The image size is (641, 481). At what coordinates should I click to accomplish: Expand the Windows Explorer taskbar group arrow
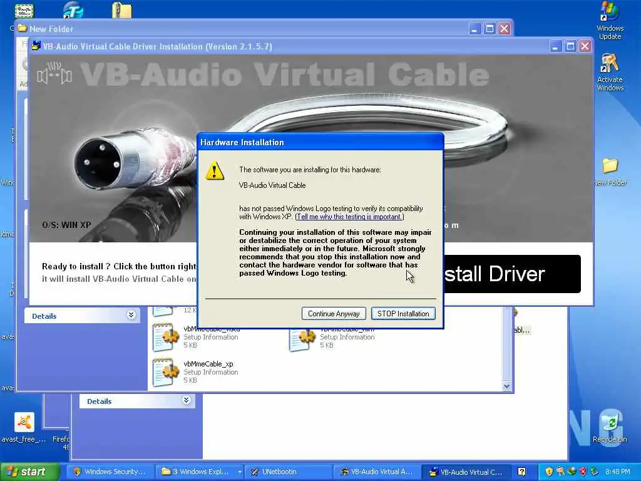[240, 472]
